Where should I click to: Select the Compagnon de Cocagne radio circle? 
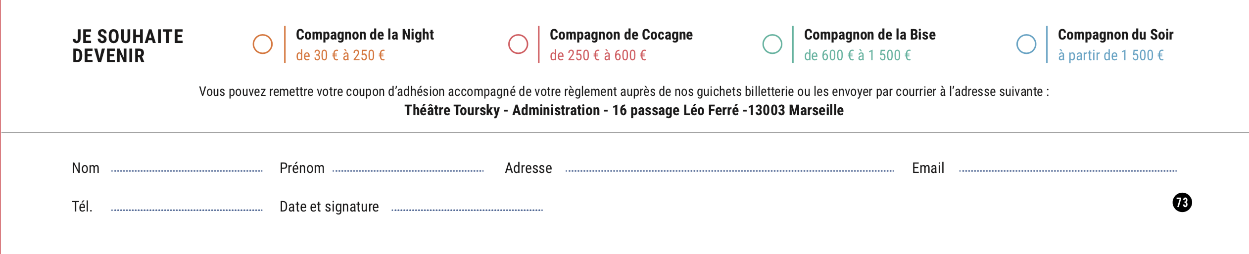[x=518, y=44]
